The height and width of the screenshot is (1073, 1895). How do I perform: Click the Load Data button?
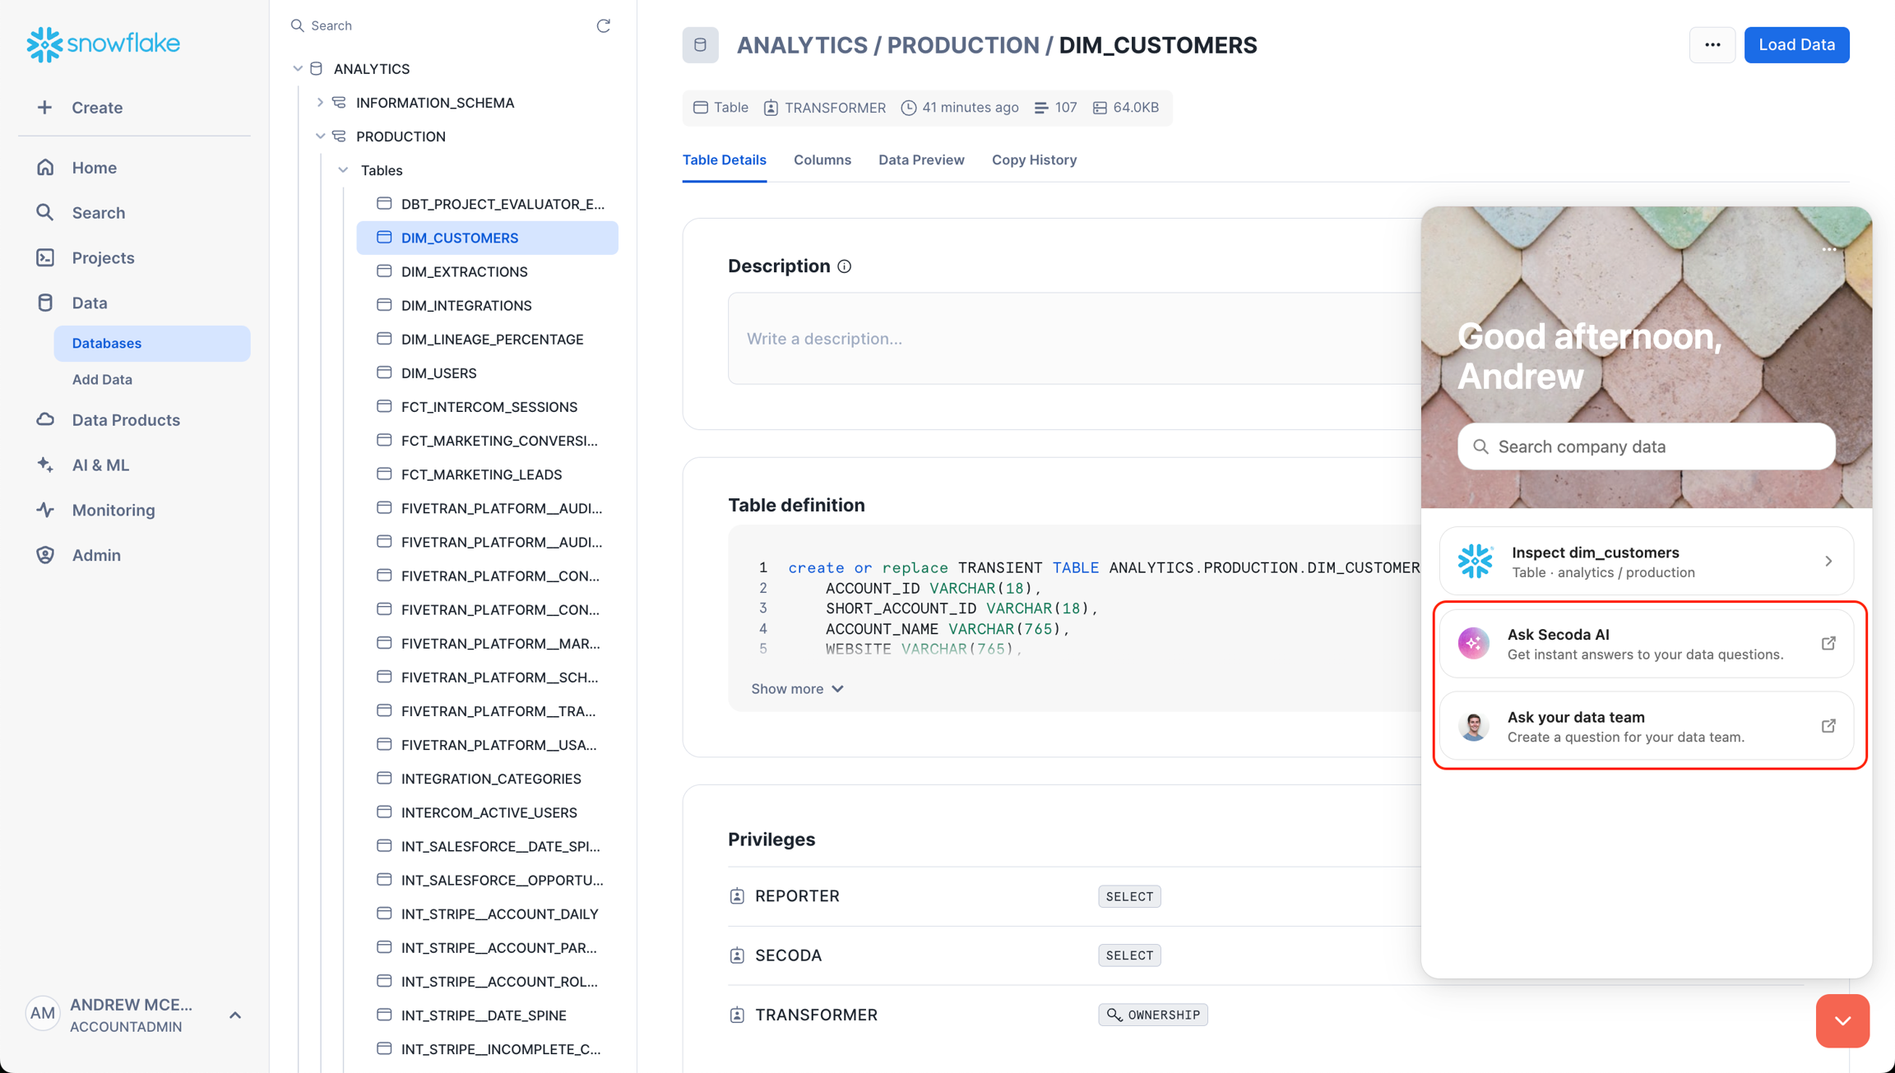click(x=1795, y=45)
